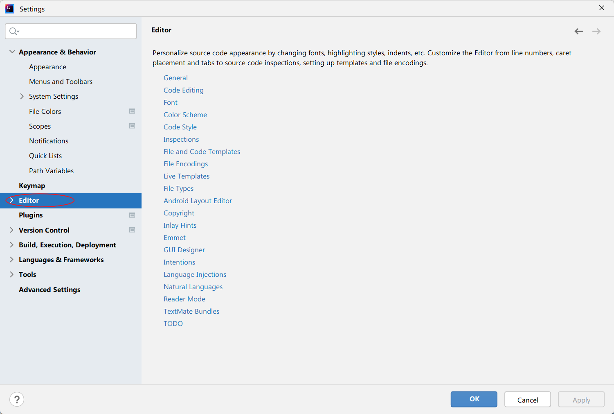Open the Inlay Hints link
Screen dimensions: 614x414
(180, 225)
